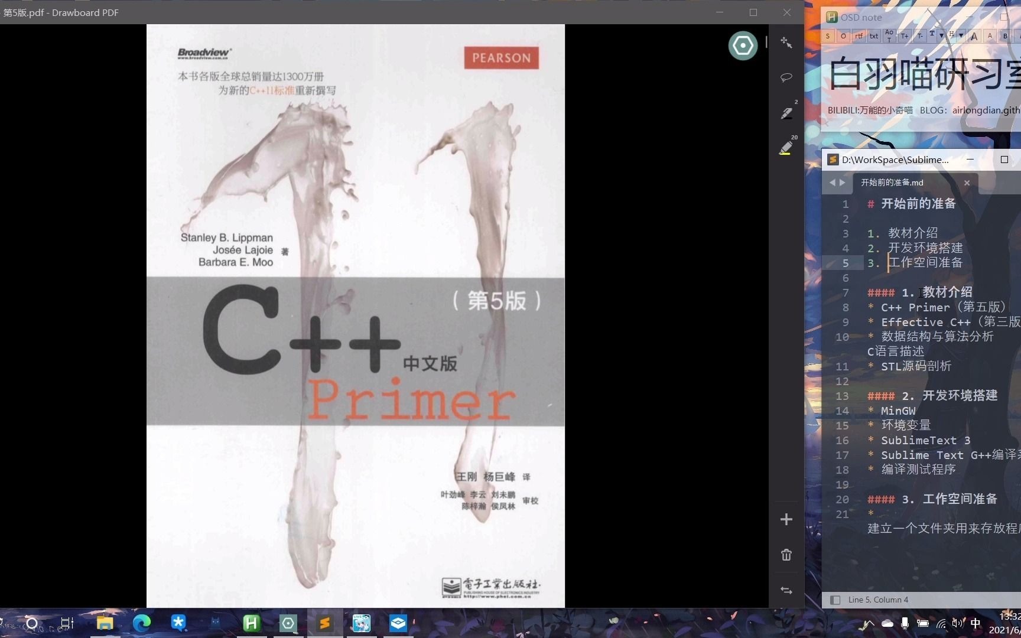Click the '#### 3. 工作空间准备' heading line

(x=932, y=499)
